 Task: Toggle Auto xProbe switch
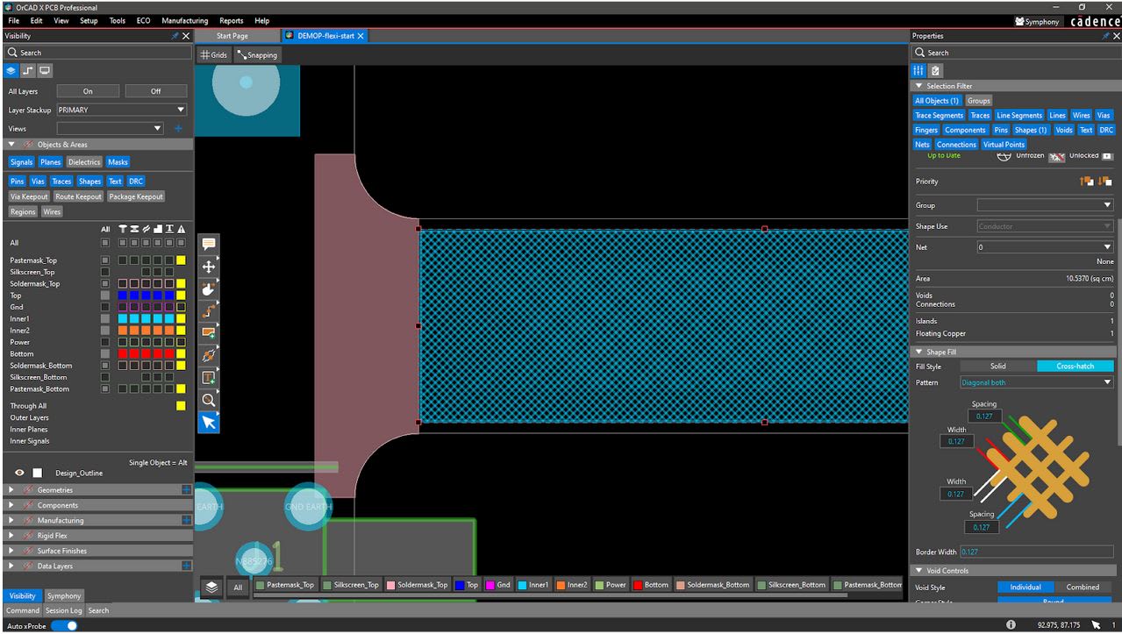click(x=64, y=625)
